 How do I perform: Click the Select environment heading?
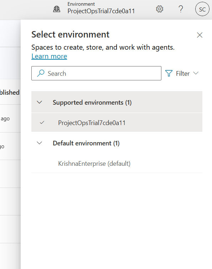pyautogui.click(x=70, y=35)
